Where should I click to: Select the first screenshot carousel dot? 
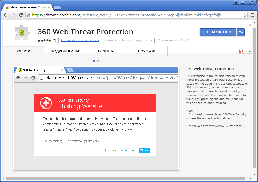tap(94, 61)
